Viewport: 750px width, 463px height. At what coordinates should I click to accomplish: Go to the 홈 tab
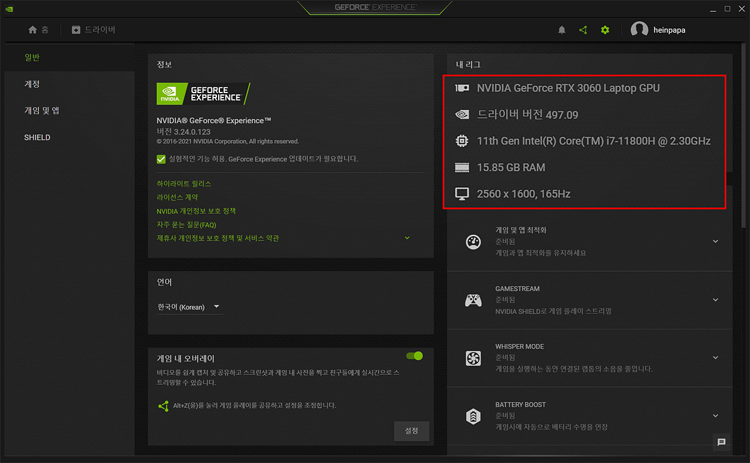[x=39, y=29]
